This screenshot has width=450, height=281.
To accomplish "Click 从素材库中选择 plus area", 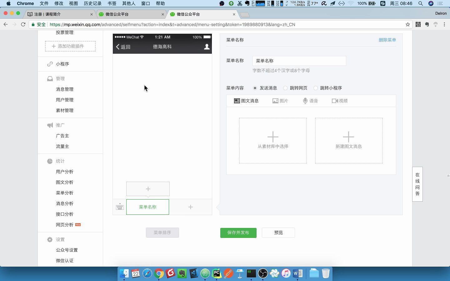I will tap(272, 140).
